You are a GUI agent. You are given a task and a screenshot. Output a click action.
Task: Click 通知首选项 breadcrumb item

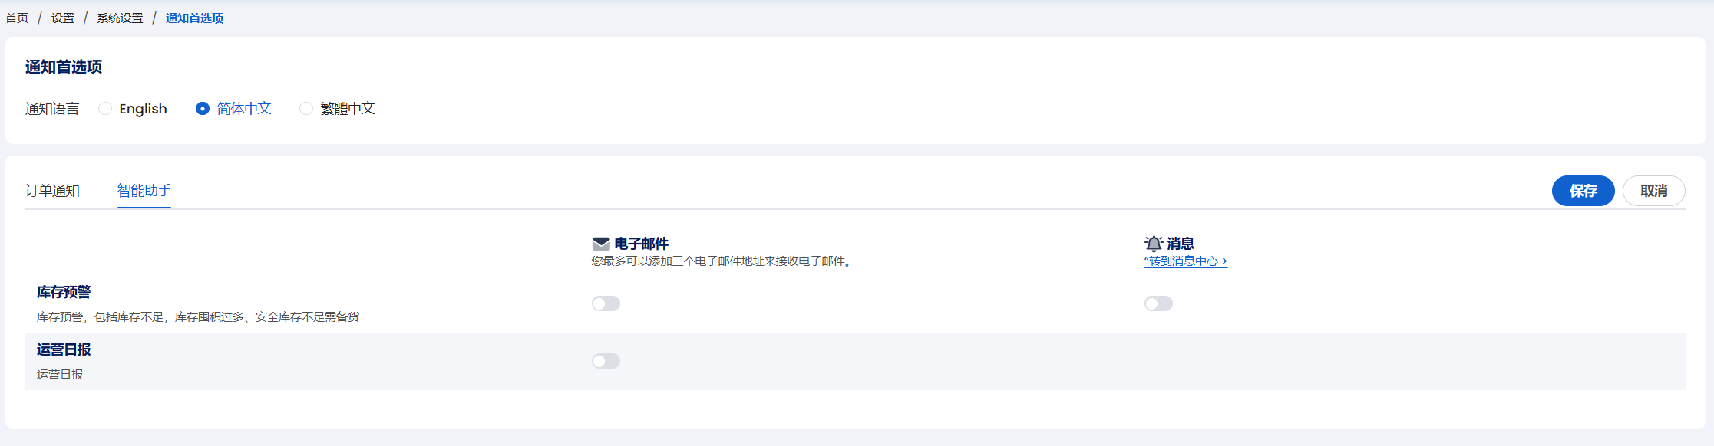[195, 18]
